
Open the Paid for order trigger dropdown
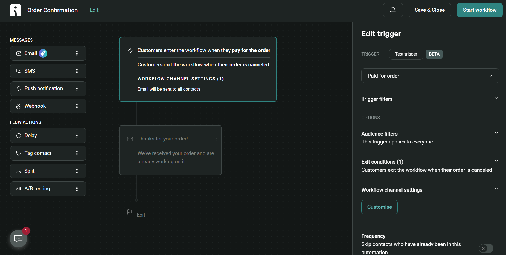(430, 76)
